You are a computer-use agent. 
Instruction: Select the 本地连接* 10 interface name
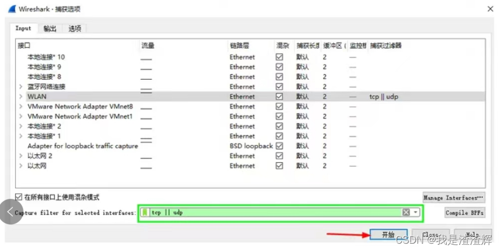pyautogui.click(x=46, y=57)
